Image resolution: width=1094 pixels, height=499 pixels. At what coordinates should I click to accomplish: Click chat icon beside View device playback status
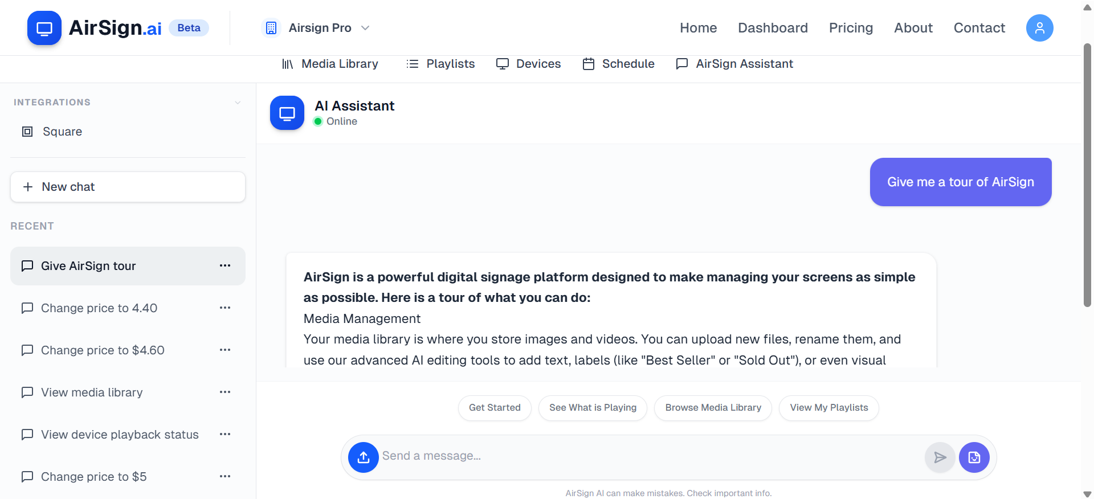click(27, 435)
